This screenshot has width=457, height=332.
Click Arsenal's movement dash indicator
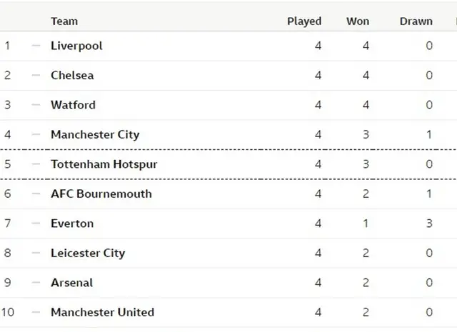36,283
